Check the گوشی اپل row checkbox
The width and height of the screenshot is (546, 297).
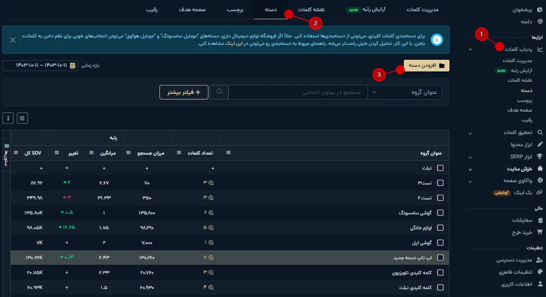(440, 243)
